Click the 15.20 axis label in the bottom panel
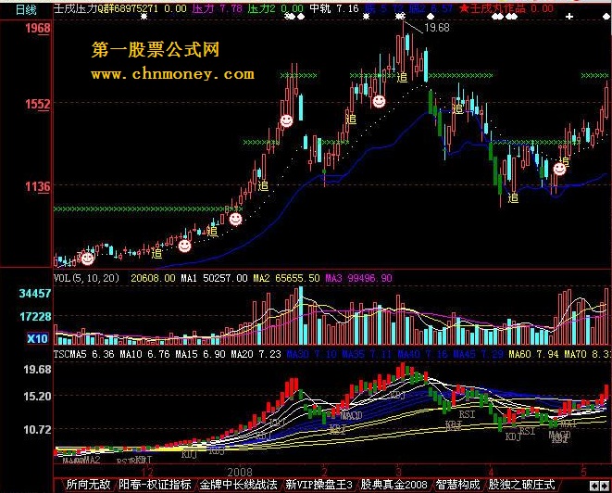Image resolution: width=612 pixels, height=493 pixels. pos(37,396)
